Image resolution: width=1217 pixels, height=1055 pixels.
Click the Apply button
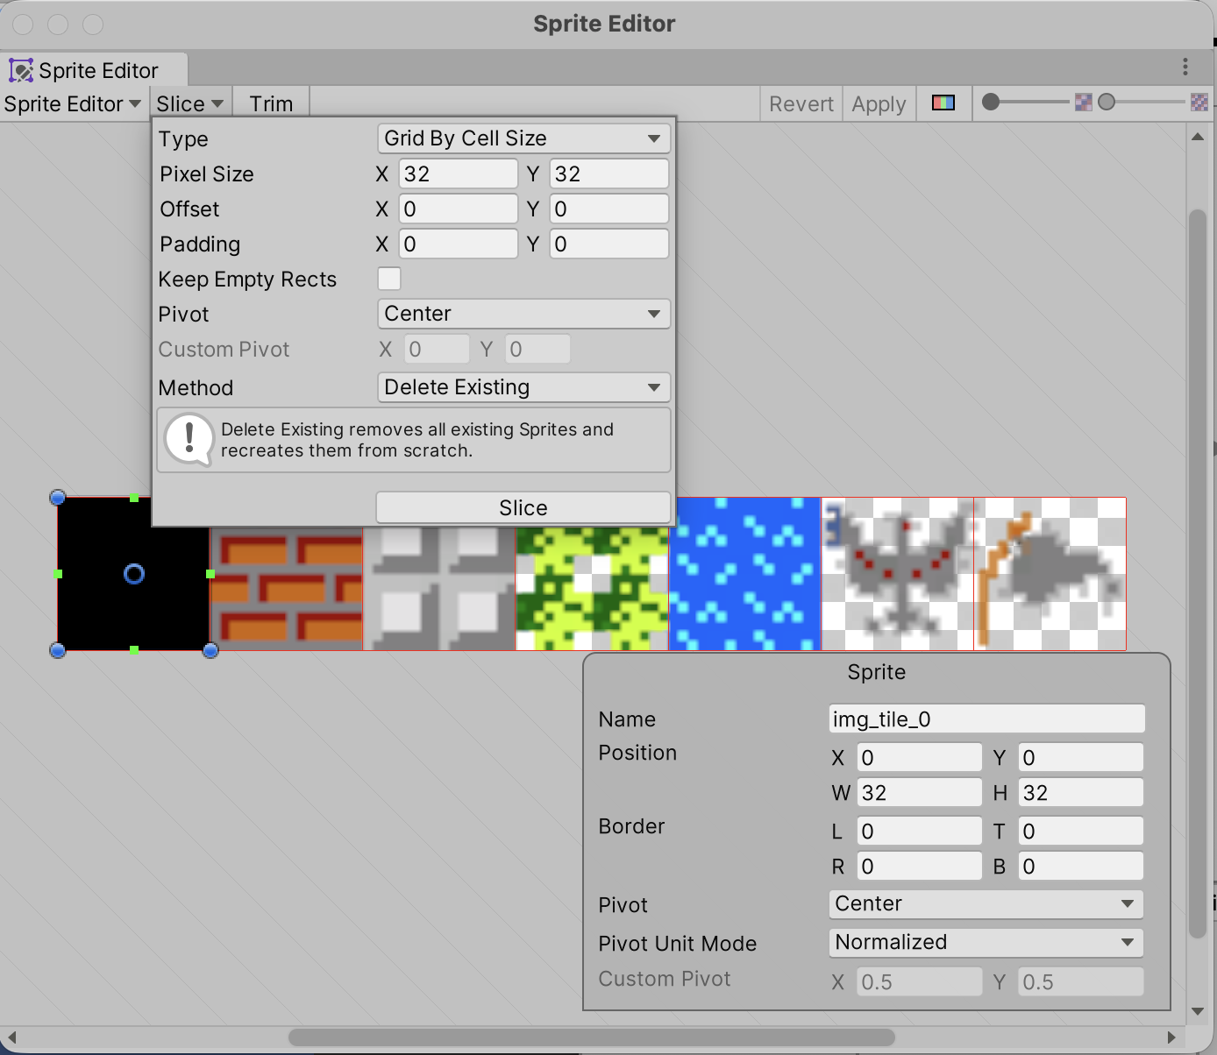(x=879, y=103)
